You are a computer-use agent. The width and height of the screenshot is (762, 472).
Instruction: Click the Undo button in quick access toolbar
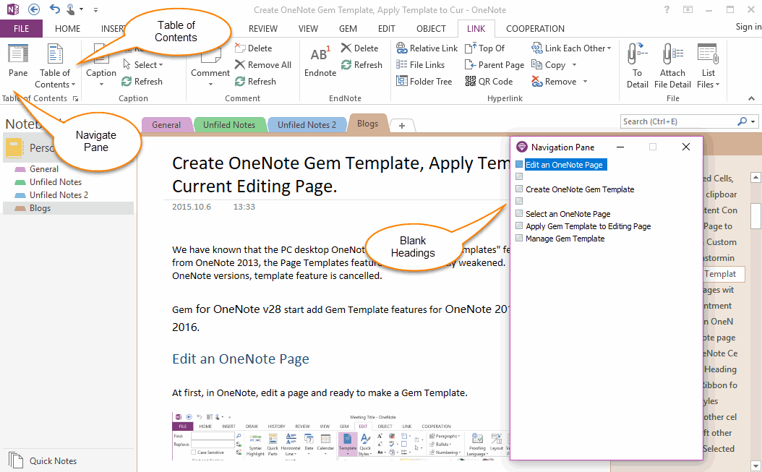point(54,9)
